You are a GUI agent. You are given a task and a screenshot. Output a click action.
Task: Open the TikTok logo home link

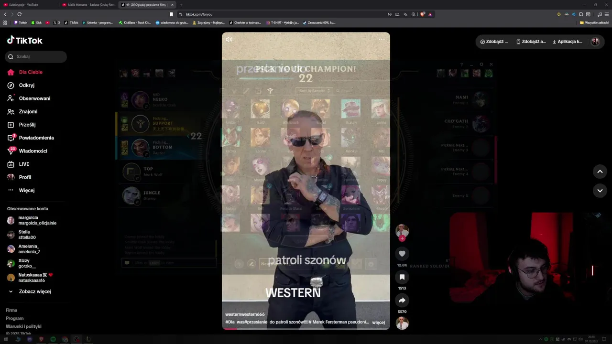(x=25, y=41)
